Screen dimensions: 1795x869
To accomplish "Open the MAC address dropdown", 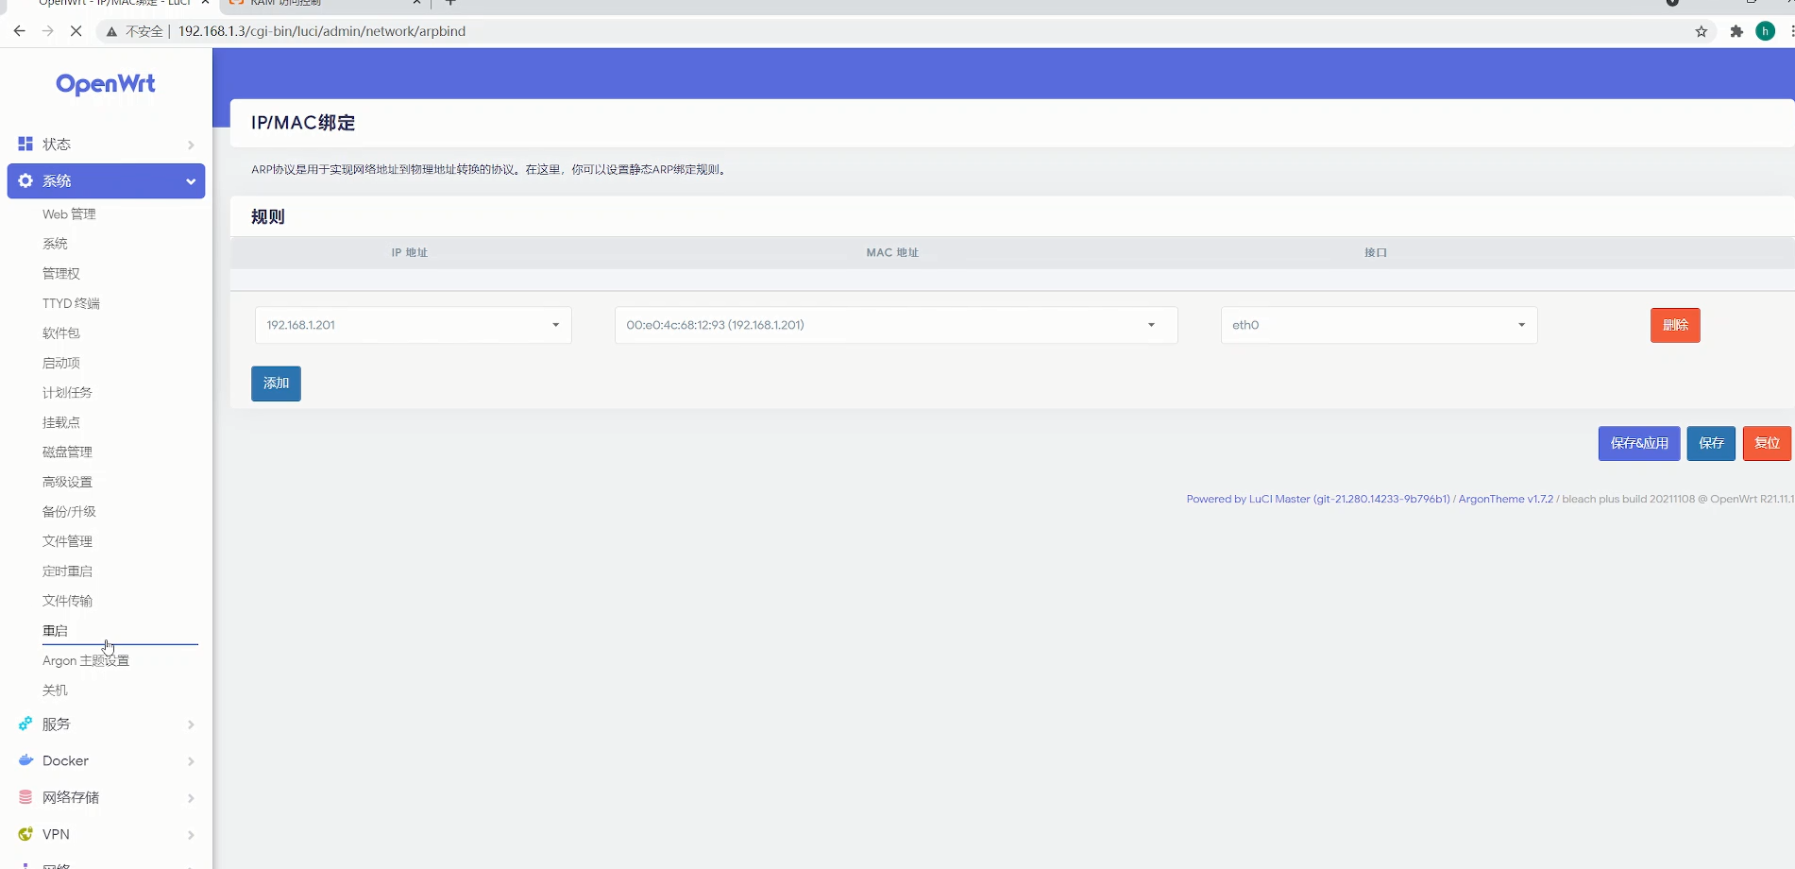I will 895,325.
